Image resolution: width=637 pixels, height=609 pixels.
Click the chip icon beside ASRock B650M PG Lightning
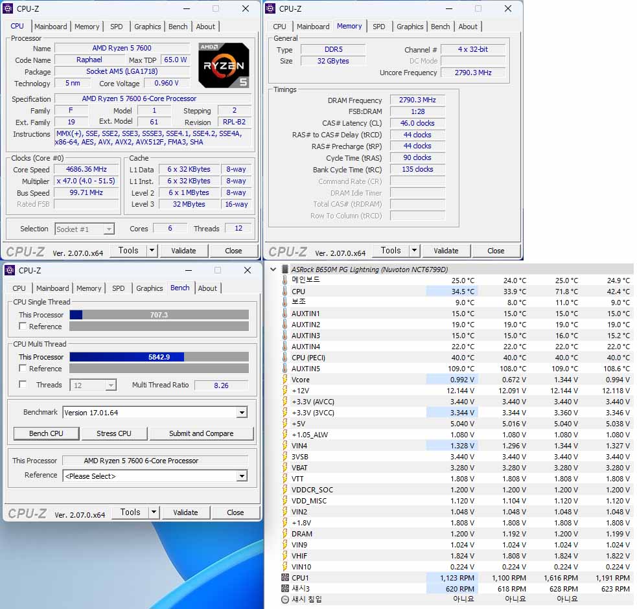(285, 270)
